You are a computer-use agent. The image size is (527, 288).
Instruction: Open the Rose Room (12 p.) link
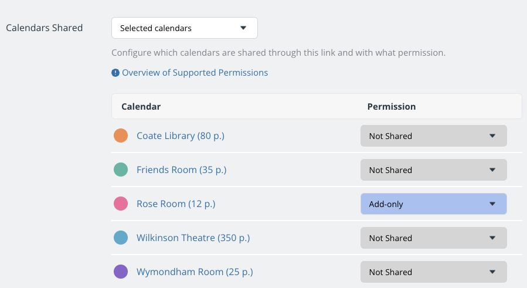click(176, 204)
